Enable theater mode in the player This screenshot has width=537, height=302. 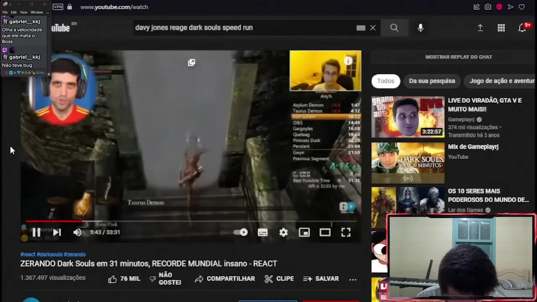coord(325,232)
